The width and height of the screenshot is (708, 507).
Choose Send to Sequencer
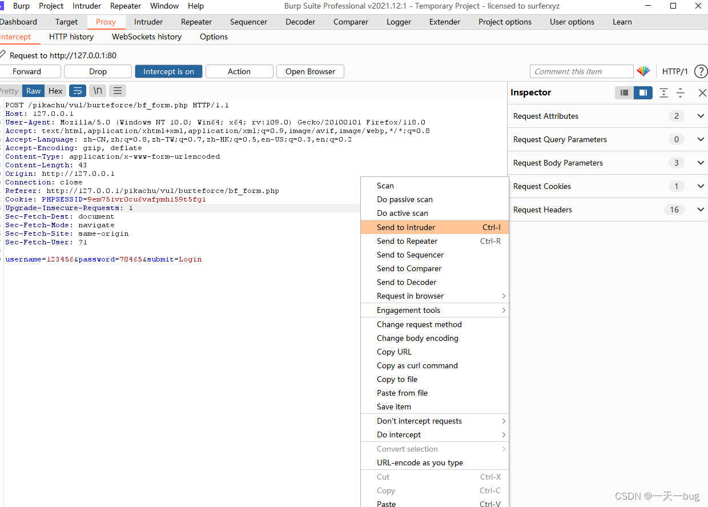(x=435, y=255)
